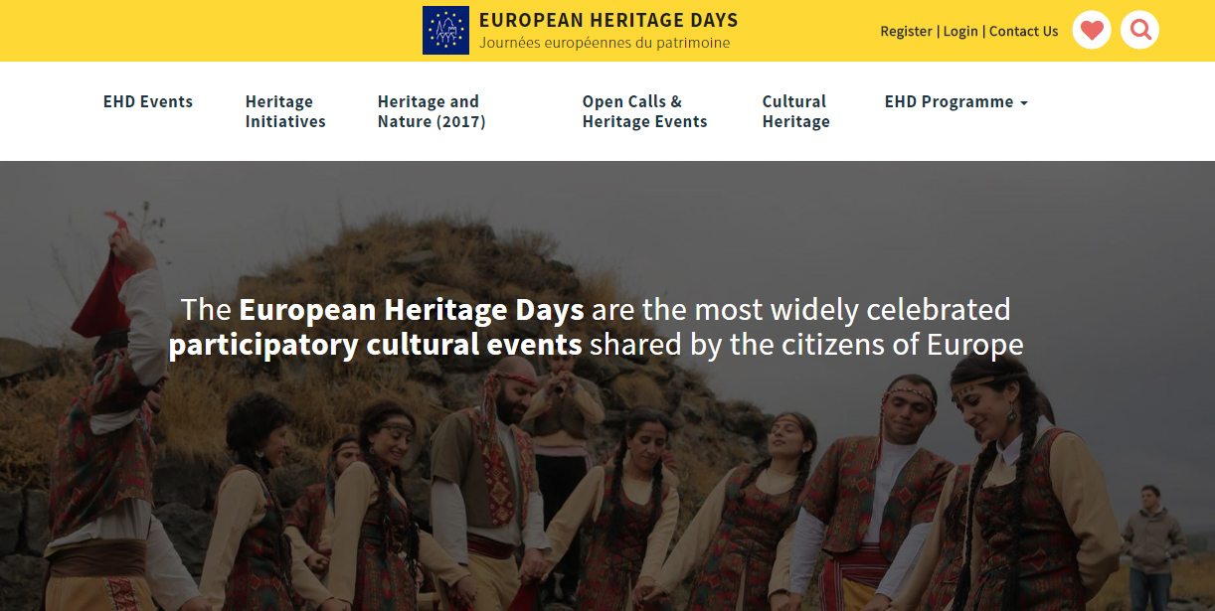
Task: Open the EHD Events menu item
Action: pos(148,101)
